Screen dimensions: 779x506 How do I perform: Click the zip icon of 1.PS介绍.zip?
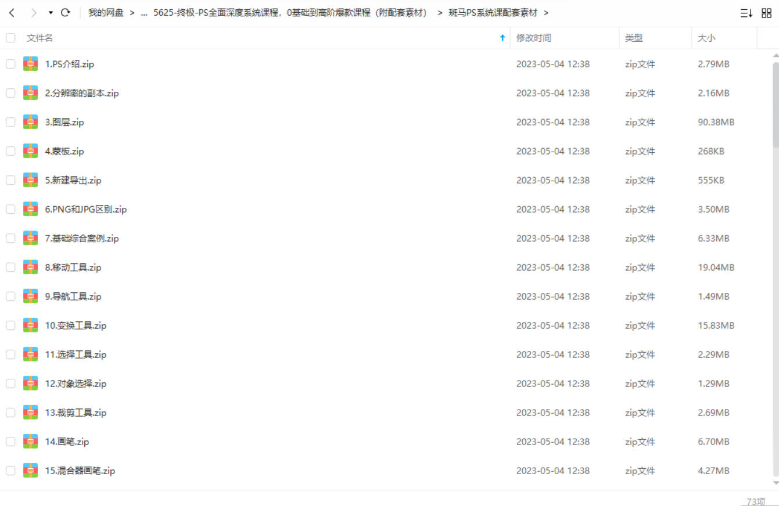pyautogui.click(x=31, y=64)
